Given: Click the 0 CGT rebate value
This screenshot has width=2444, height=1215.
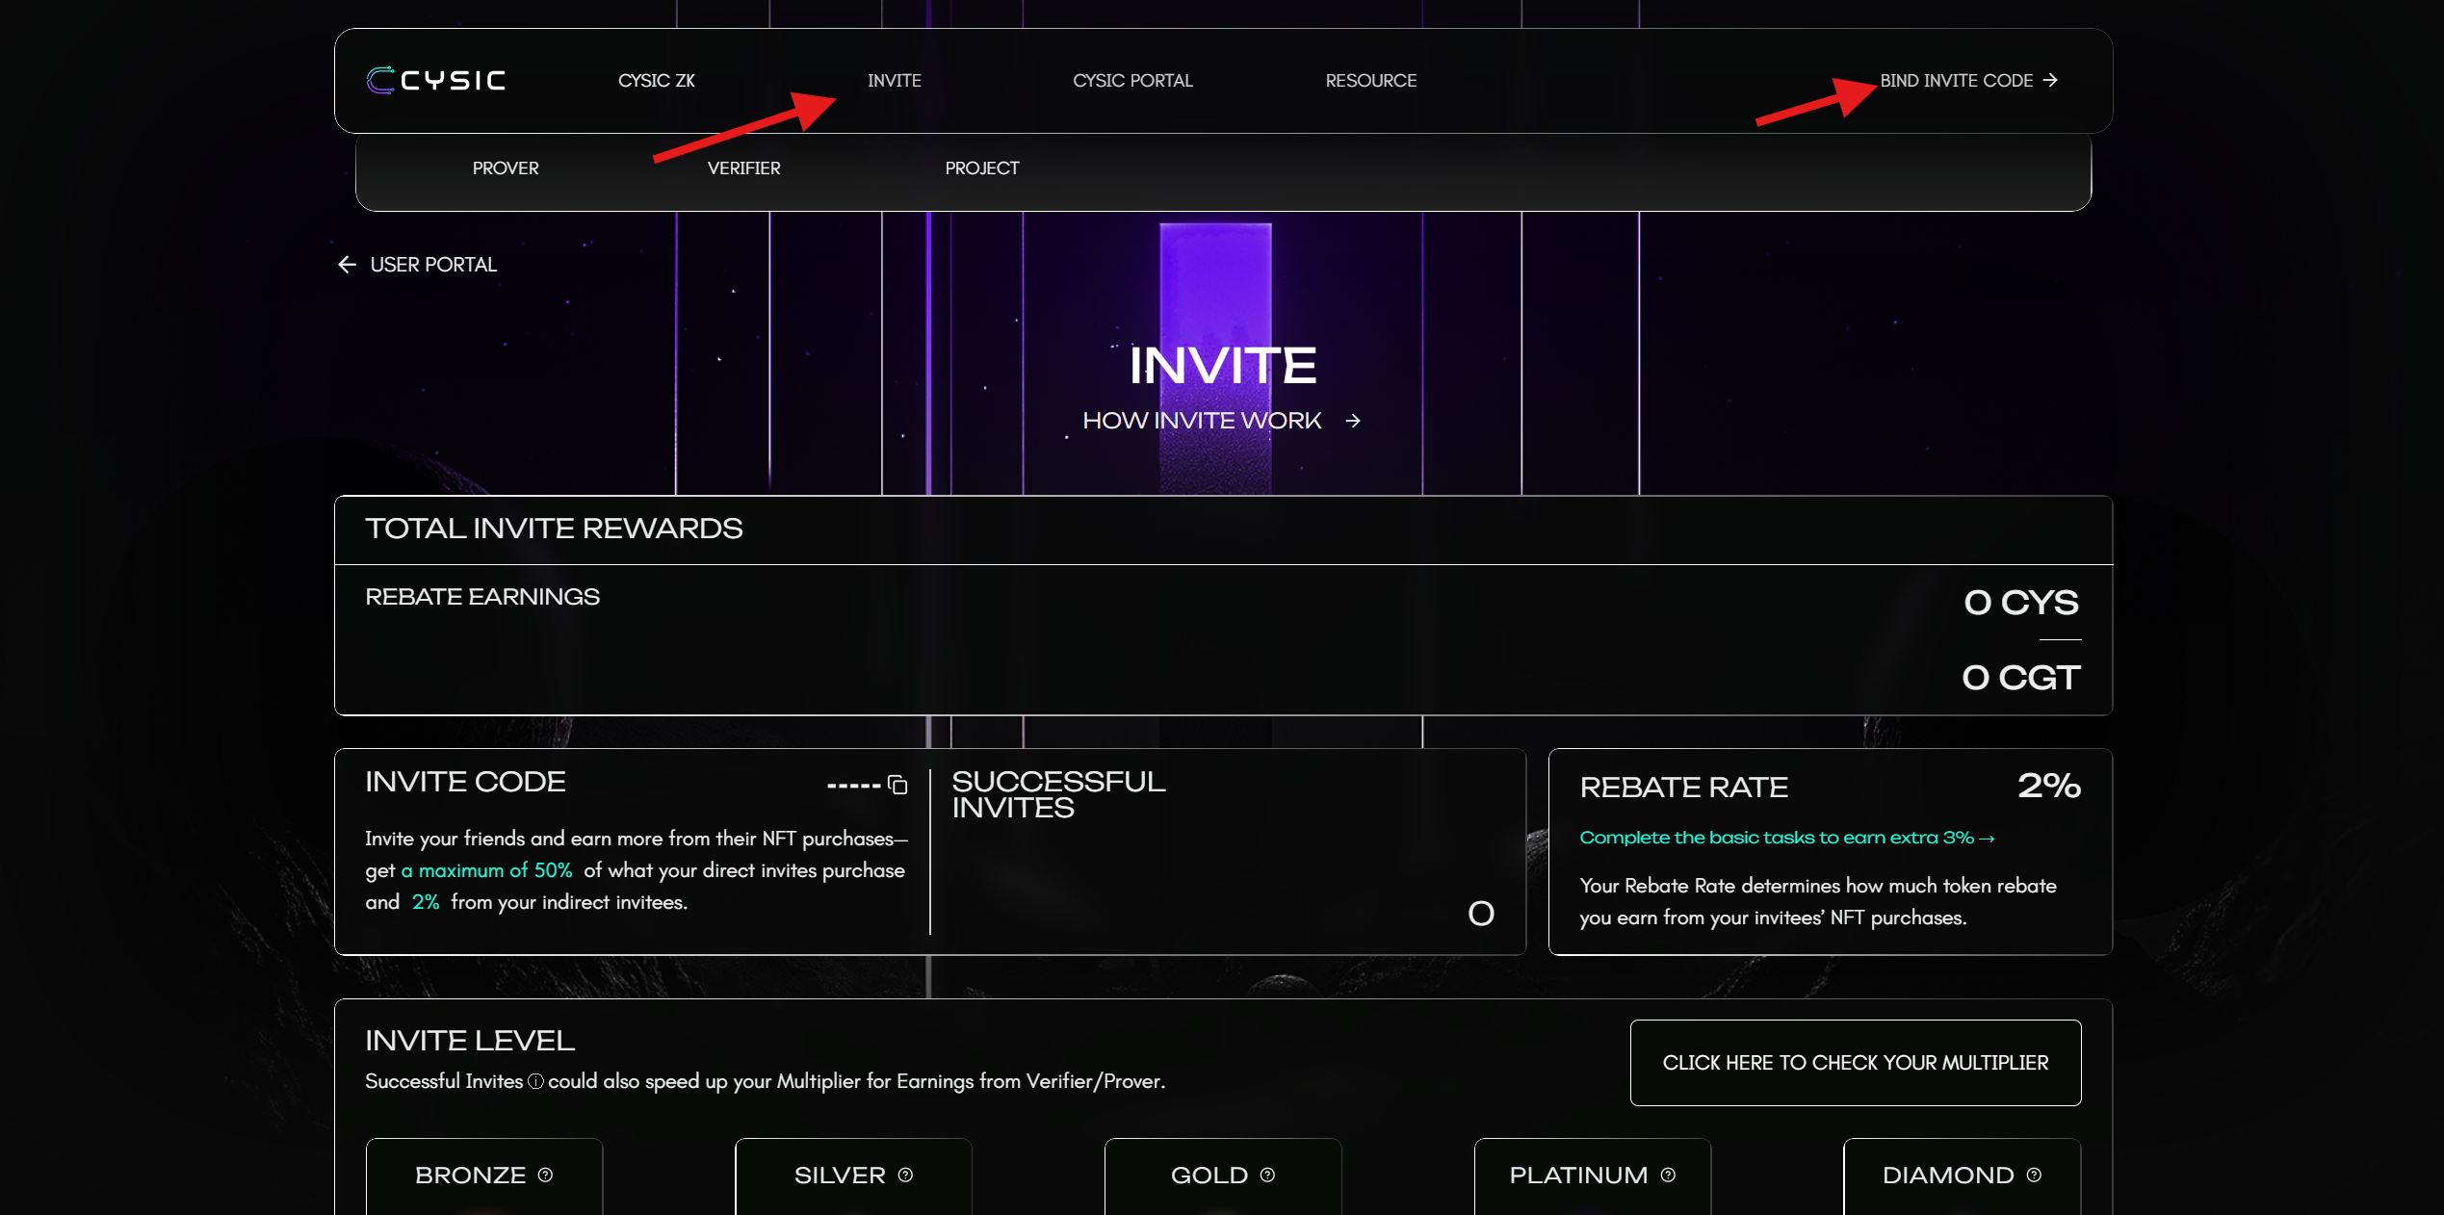Looking at the screenshot, I should (2021, 678).
